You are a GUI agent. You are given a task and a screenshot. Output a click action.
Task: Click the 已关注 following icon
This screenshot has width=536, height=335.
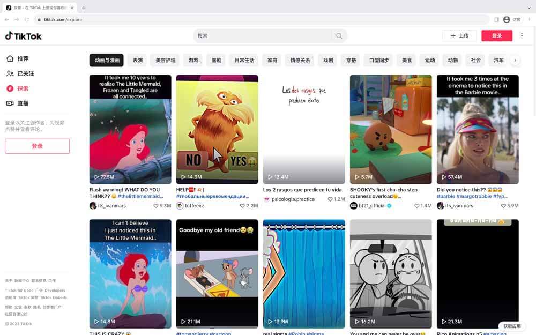click(x=10, y=73)
